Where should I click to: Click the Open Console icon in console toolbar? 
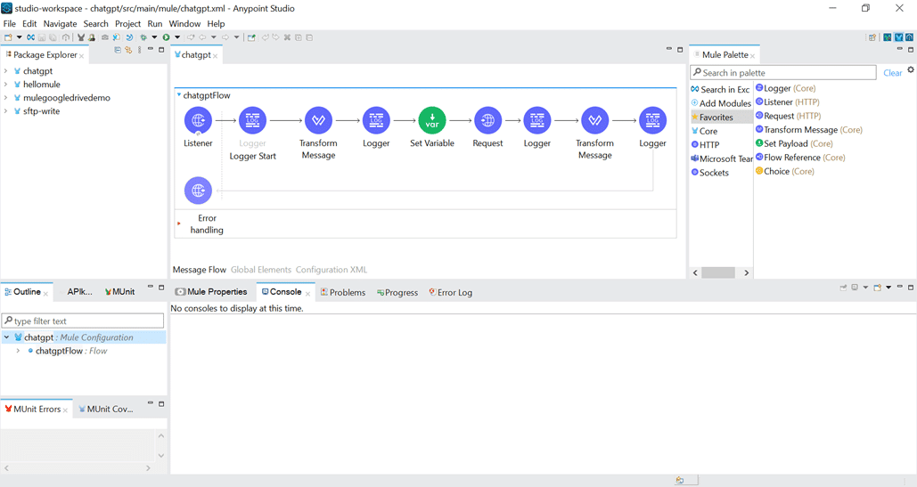point(877,288)
